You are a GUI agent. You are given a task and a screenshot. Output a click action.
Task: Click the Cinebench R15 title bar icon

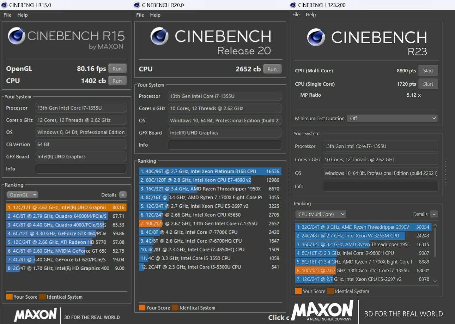click(x=4, y=5)
